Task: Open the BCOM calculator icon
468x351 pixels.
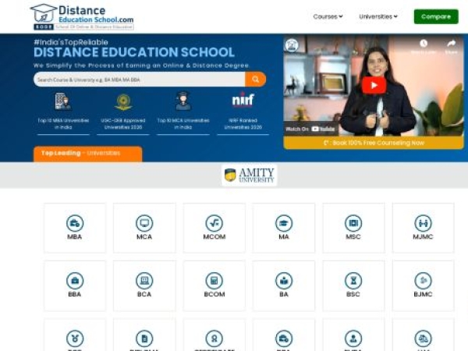Action: [214, 281]
